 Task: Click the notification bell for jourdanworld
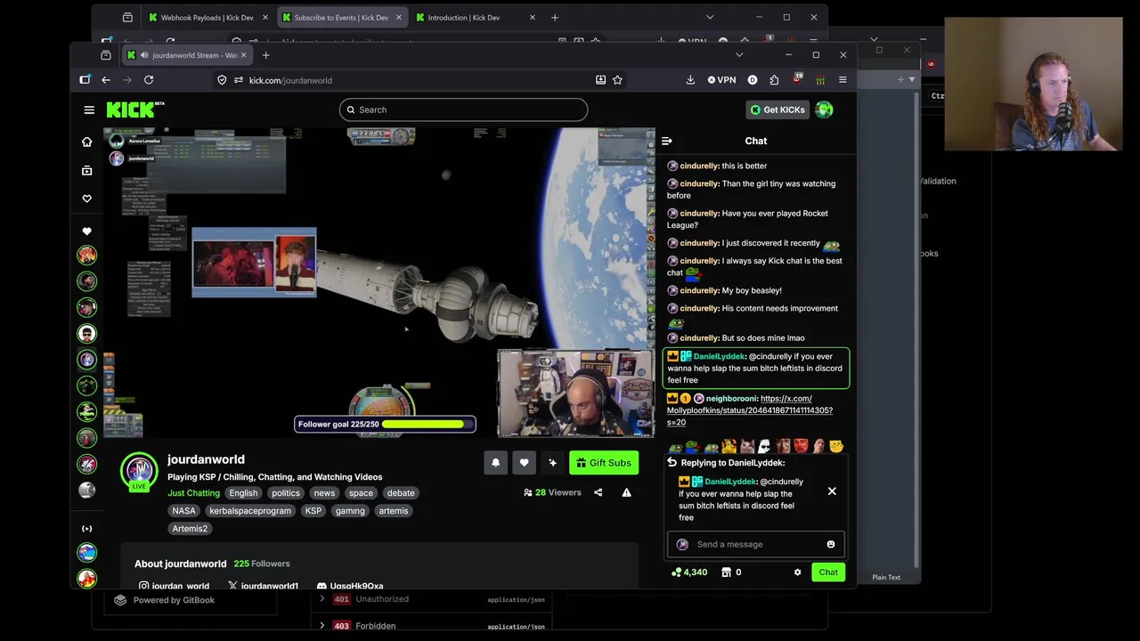coord(496,463)
